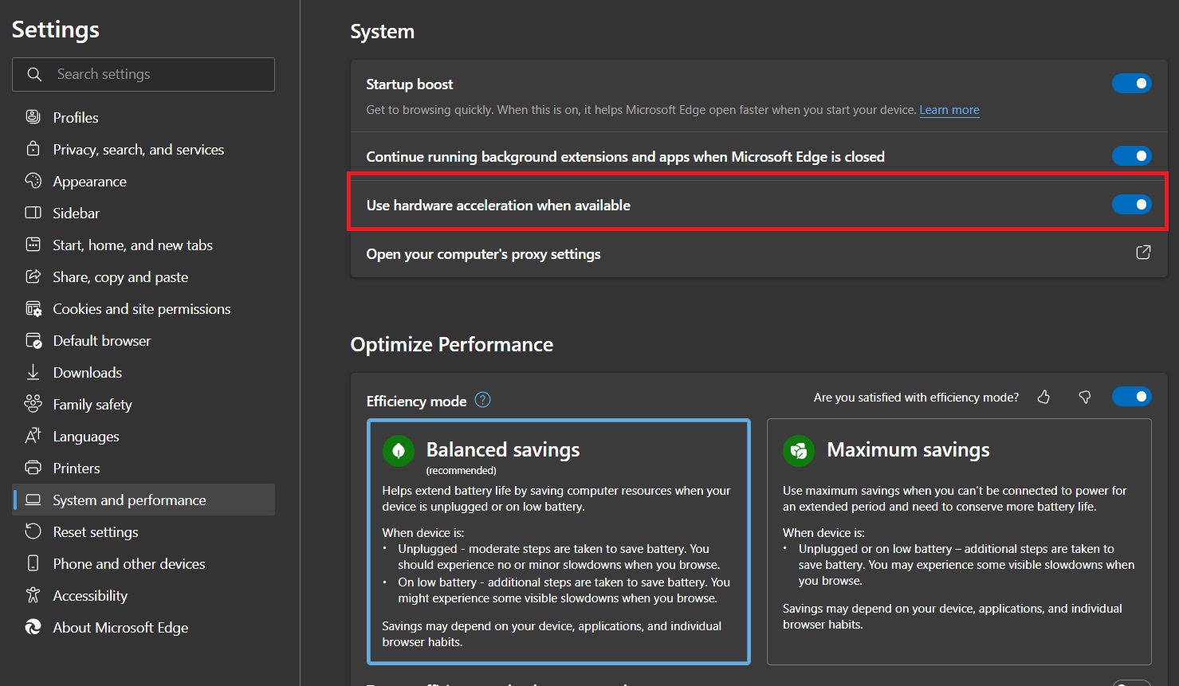The image size is (1179, 686).
Task: Open your computer's proxy settings
Action: [758, 253]
